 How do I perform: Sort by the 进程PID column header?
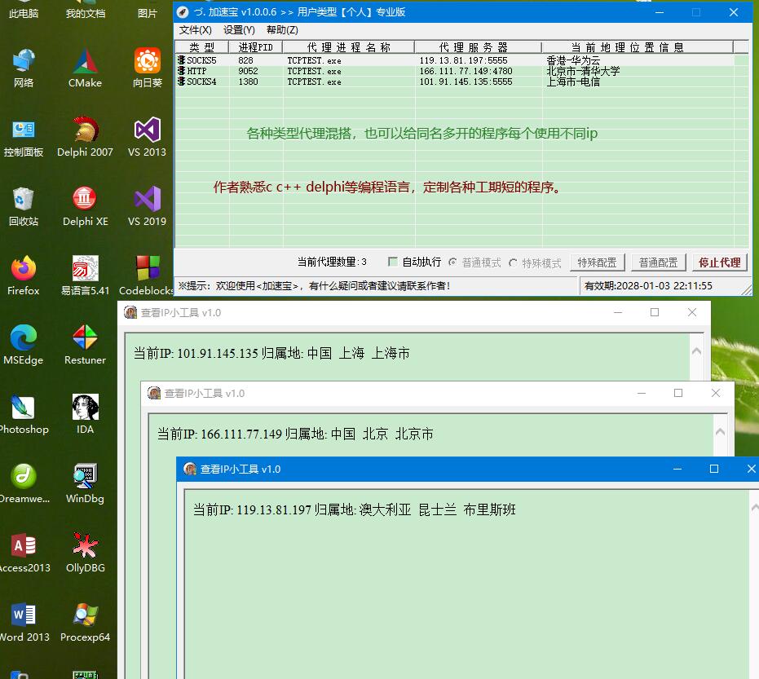256,47
